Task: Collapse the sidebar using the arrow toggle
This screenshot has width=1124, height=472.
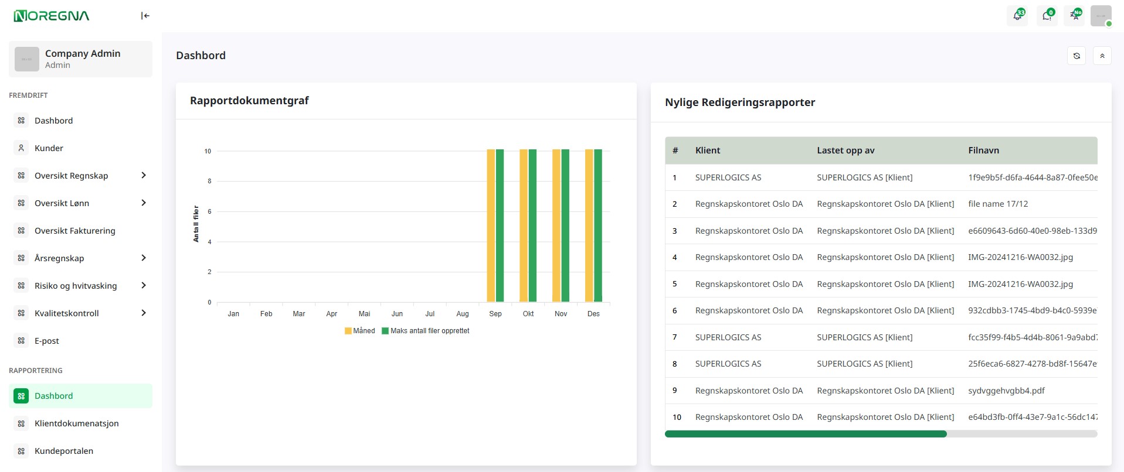Action: pyautogui.click(x=145, y=16)
